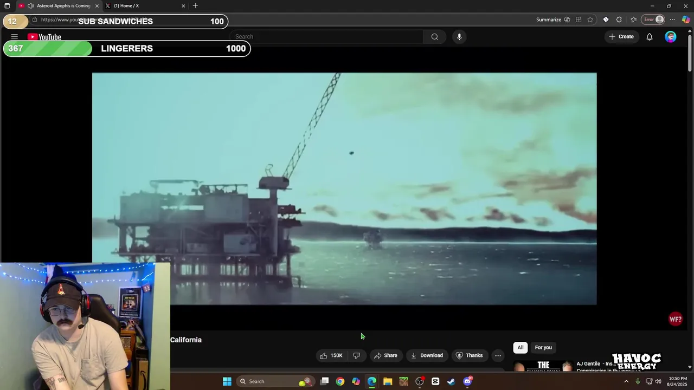
Task: Switch to Microsoft Edge in taskbar
Action: (371, 381)
